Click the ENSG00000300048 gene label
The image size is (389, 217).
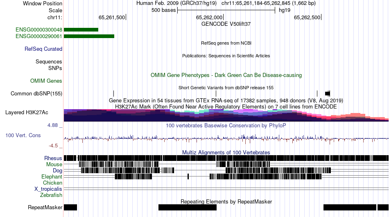[x=39, y=30]
